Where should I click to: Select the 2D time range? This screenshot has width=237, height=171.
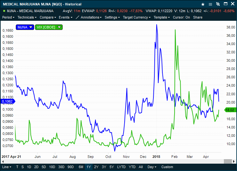click(36, 167)
